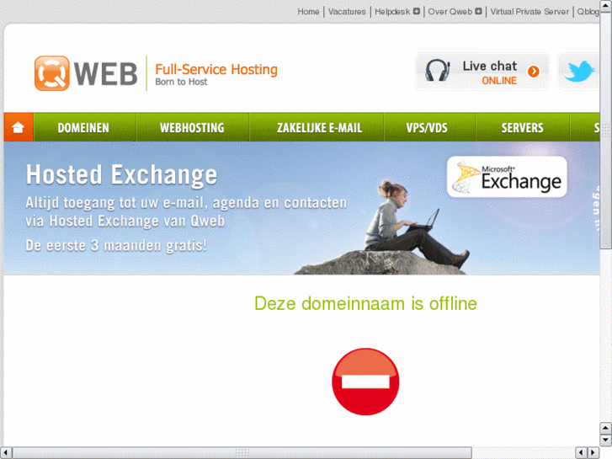Click the horizontal scrollbar thumb
This screenshot has height=459, width=612.
tap(242, 452)
